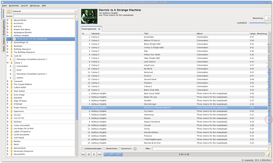Click the disc icon next to Fixed
This screenshot has width=273, height=163.
(x=14, y=70)
